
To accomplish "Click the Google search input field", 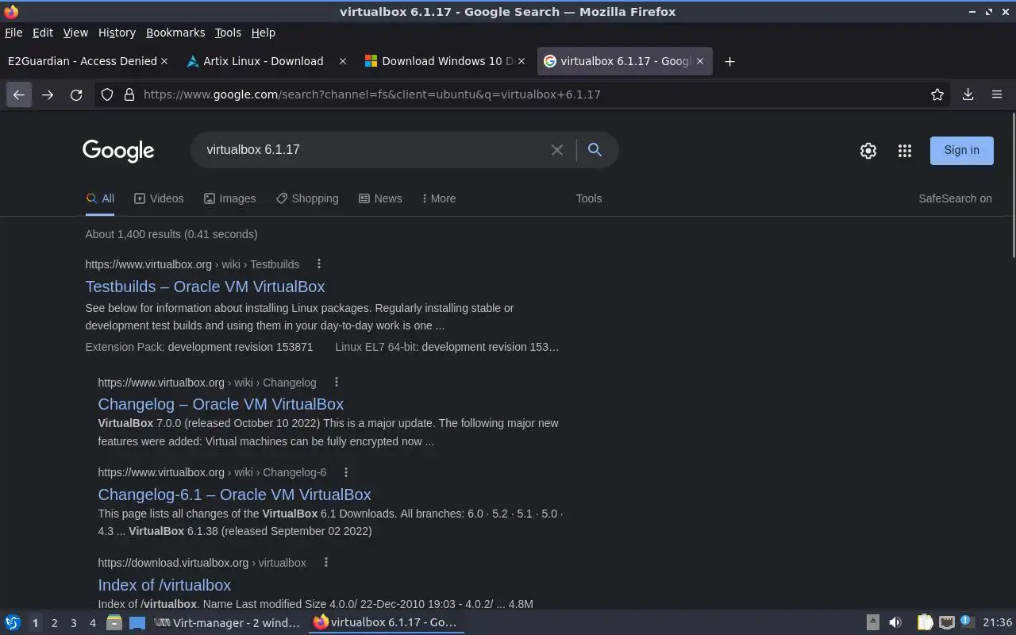I will point(373,150).
